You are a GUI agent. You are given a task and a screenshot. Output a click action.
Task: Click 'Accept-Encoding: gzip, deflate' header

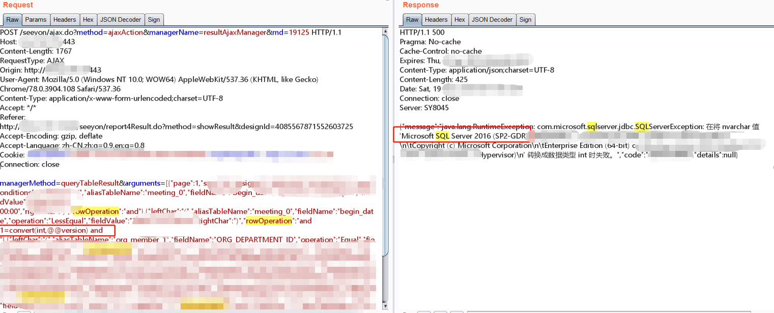51,136
